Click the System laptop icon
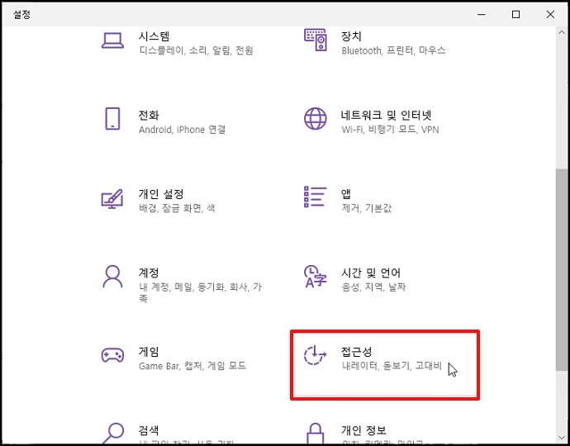 [x=112, y=40]
